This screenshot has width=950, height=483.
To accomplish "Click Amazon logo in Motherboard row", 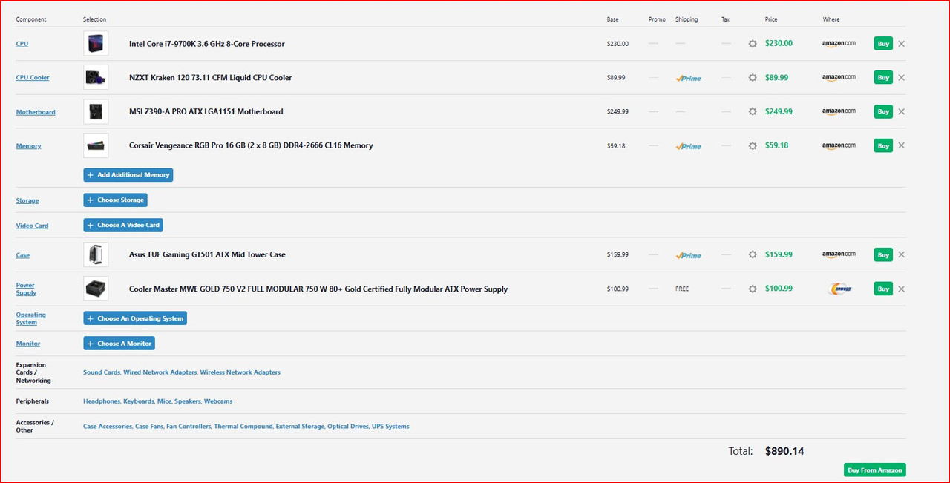I will (839, 112).
